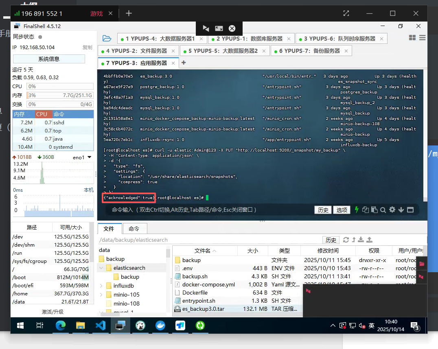This screenshot has width=438, height=349.
Task: Switch to YPUPS-1 database server tab
Action: pyautogui.click(x=249, y=39)
